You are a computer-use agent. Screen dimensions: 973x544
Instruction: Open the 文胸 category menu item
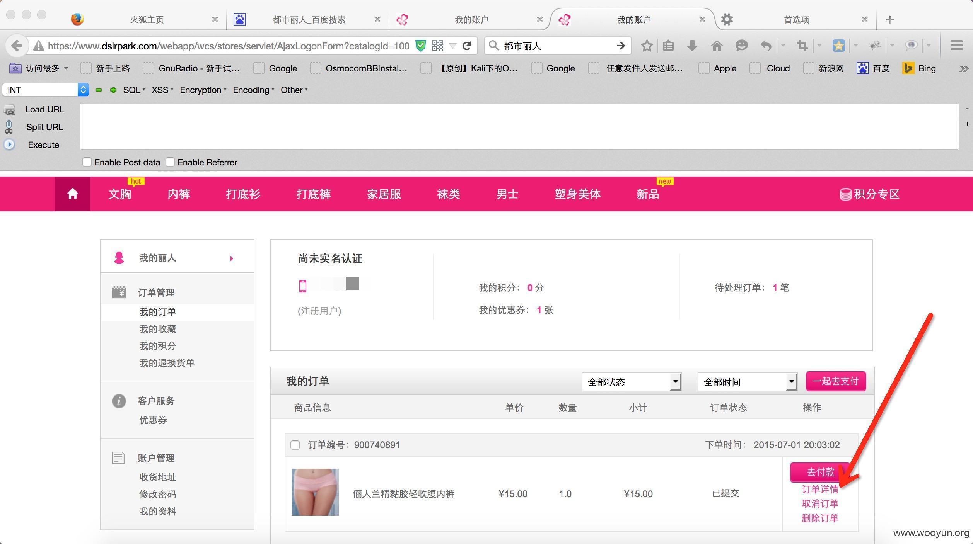point(120,194)
